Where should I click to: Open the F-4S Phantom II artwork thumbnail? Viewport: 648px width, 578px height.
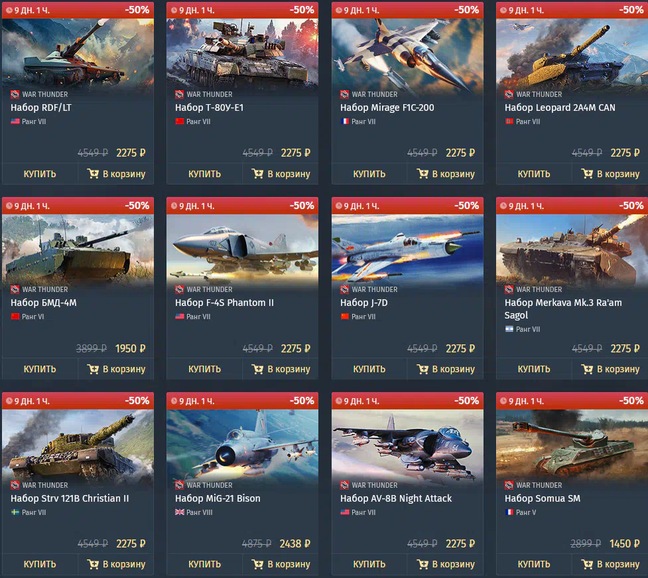[x=242, y=250]
